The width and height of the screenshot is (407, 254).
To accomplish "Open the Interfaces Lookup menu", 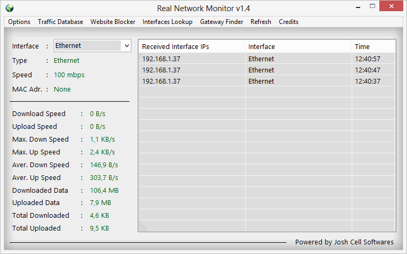I will 168,22.
